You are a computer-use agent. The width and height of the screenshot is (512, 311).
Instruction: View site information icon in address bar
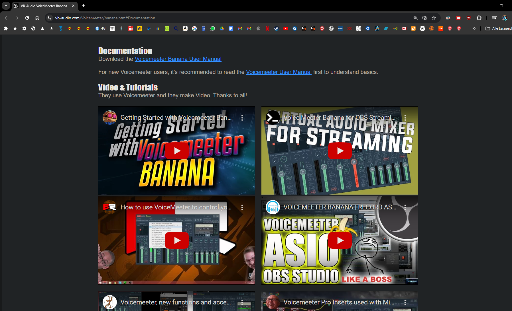[x=50, y=18]
